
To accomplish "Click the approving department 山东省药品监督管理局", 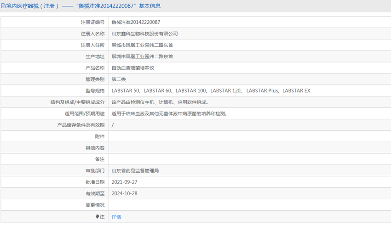I will coord(135,171).
